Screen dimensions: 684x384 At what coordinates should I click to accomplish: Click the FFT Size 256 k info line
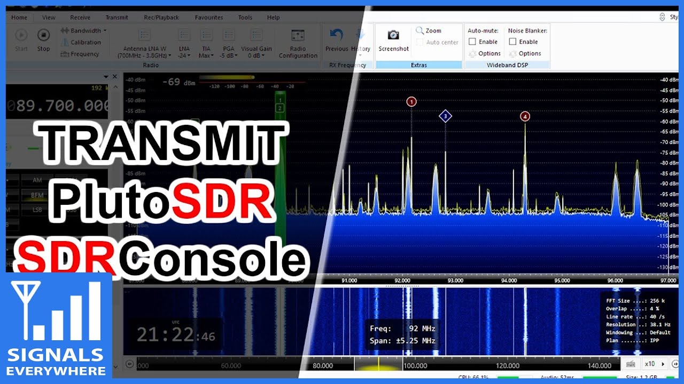pos(636,301)
